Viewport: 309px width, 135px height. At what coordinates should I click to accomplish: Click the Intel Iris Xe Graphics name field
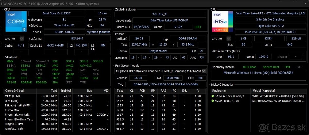point(270,20)
